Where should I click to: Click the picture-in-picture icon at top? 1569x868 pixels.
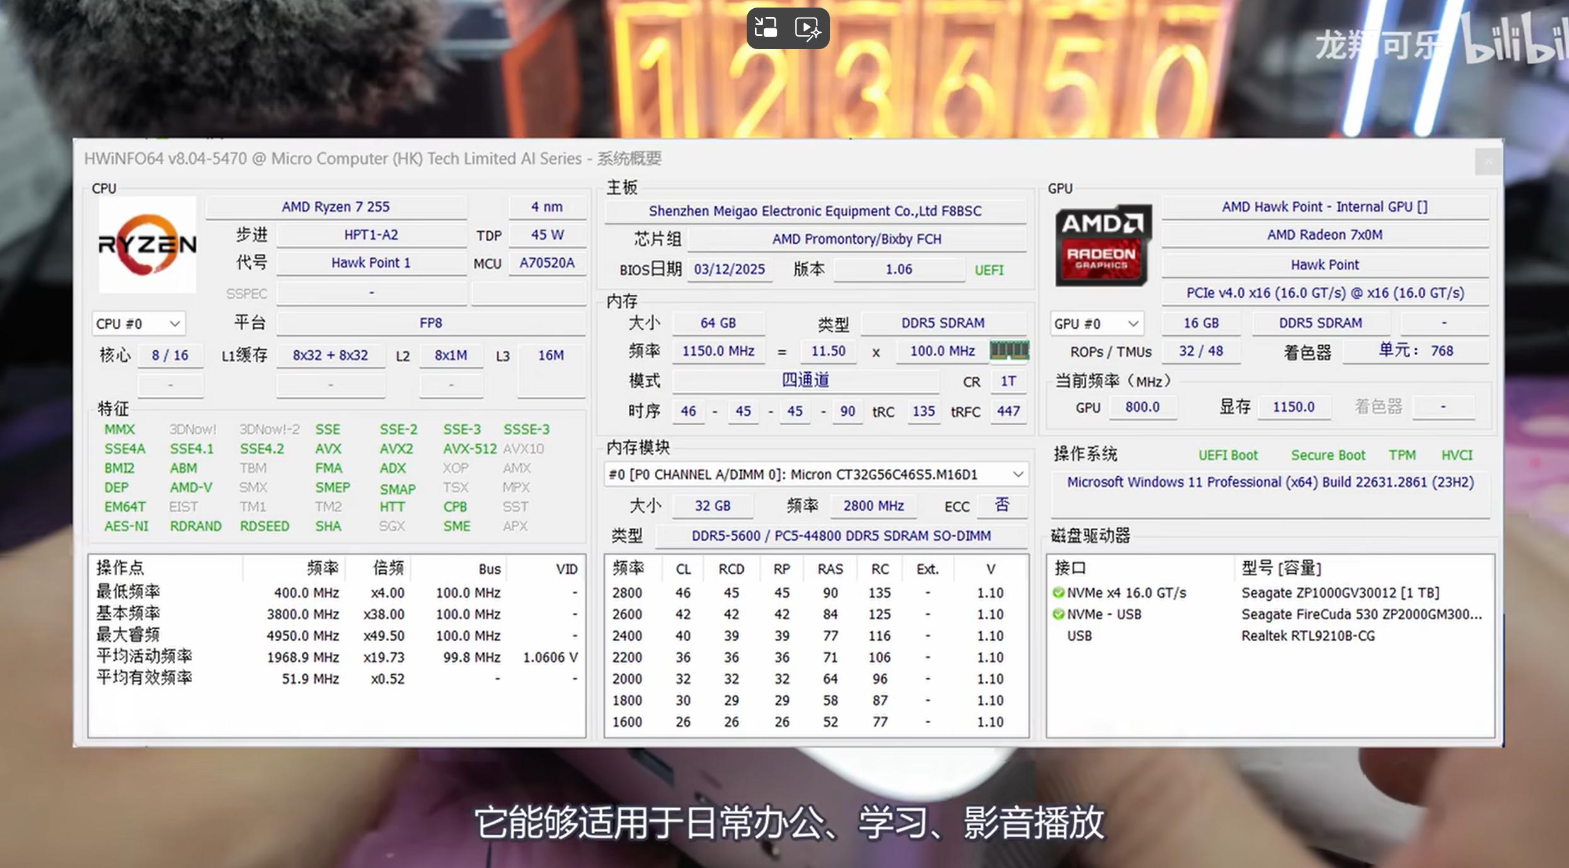click(766, 28)
